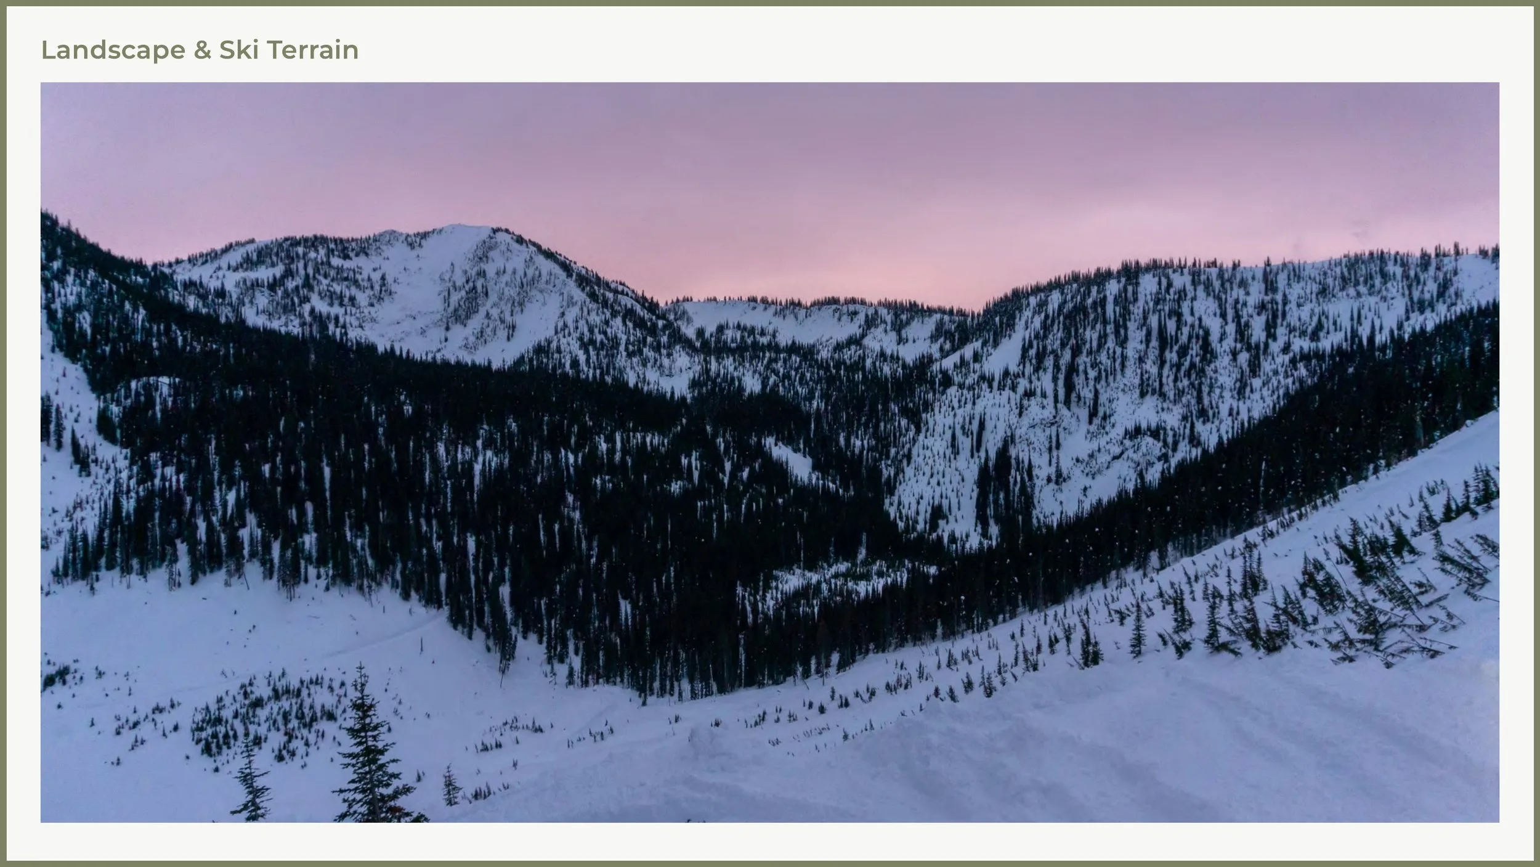Screen dimensions: 1540x867
Task: Click the word 'Terrain' in the heading
Action: coord(313,50)
